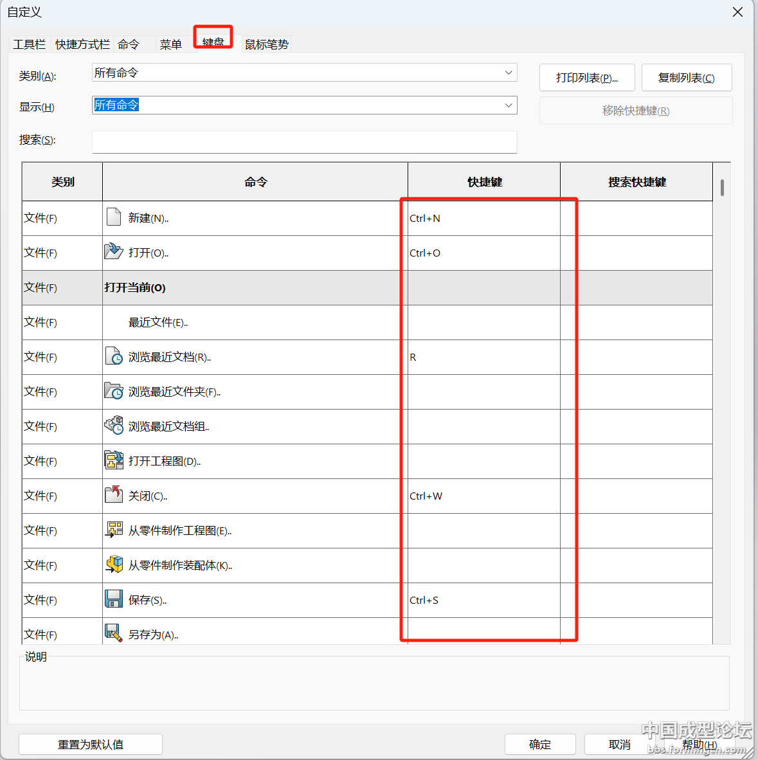This screenshot has width=758, height=760.
Task: Cancel with the 取消 button
Action: 619,744
